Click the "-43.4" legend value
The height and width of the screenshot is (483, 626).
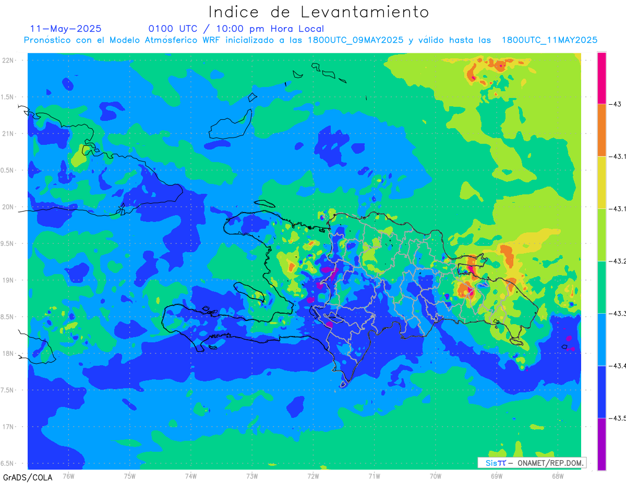(618, 366)
